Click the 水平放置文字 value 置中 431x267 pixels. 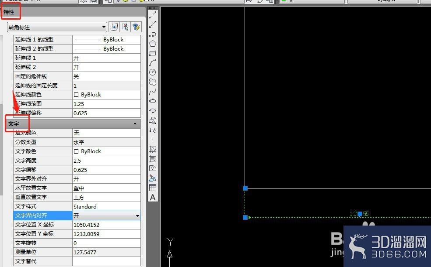coord(106,188)
